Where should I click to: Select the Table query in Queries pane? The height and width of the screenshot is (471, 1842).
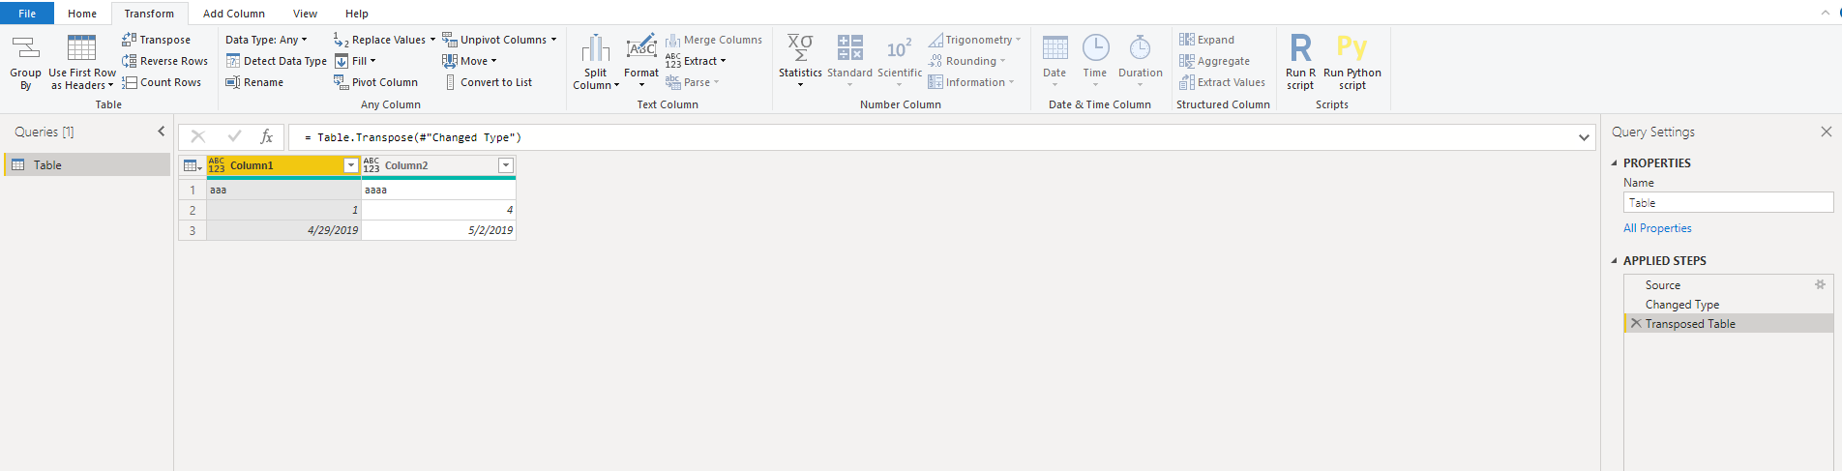tap(87, 165)
